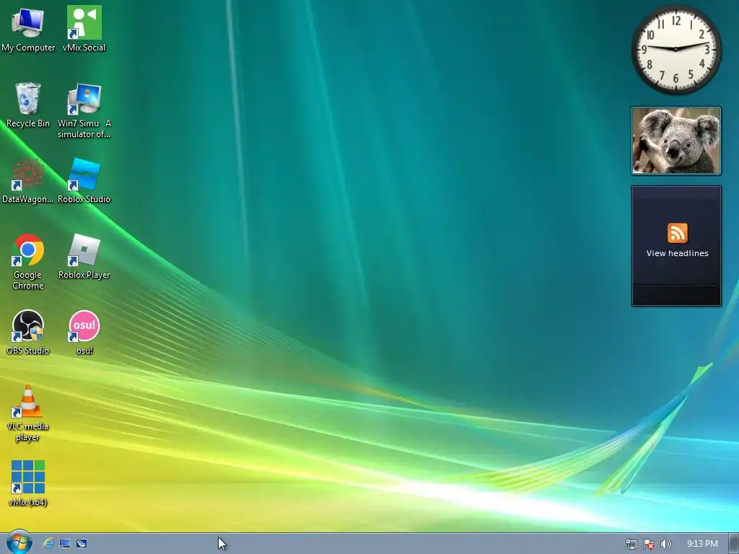
Task: Select the Roblox Studio shortcut
Action: point(84,181)
